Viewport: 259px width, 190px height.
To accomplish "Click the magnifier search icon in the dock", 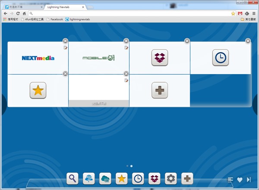I will (x=73, y=179).
